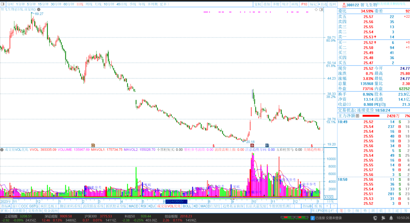This screenshot has width=410, height=223.
Task: Select the 笔 tick tab
Action: pyautogui.click(x=341, y=210)
